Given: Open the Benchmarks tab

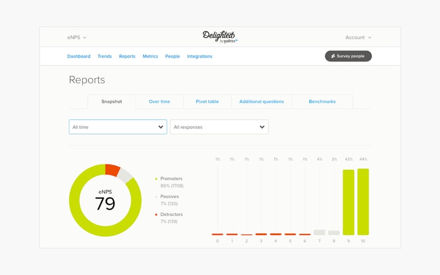Looking at the screenshot, I should (x=322, y=102).
